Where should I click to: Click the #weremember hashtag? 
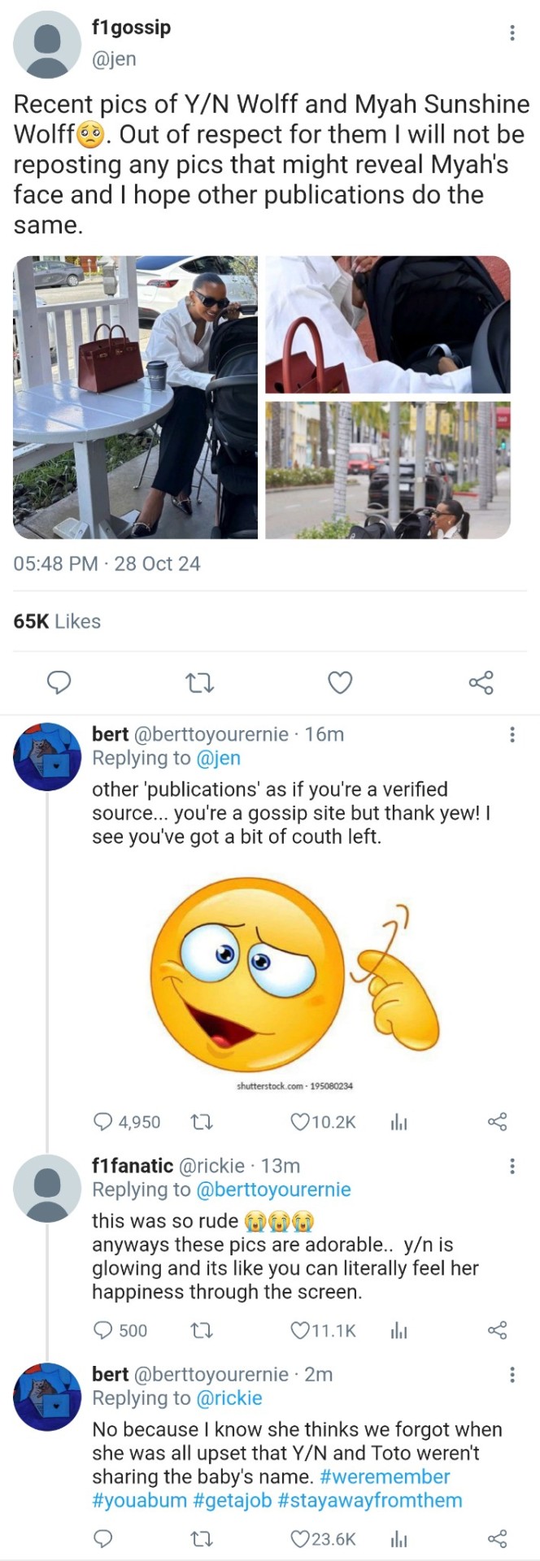point(385,1476)
